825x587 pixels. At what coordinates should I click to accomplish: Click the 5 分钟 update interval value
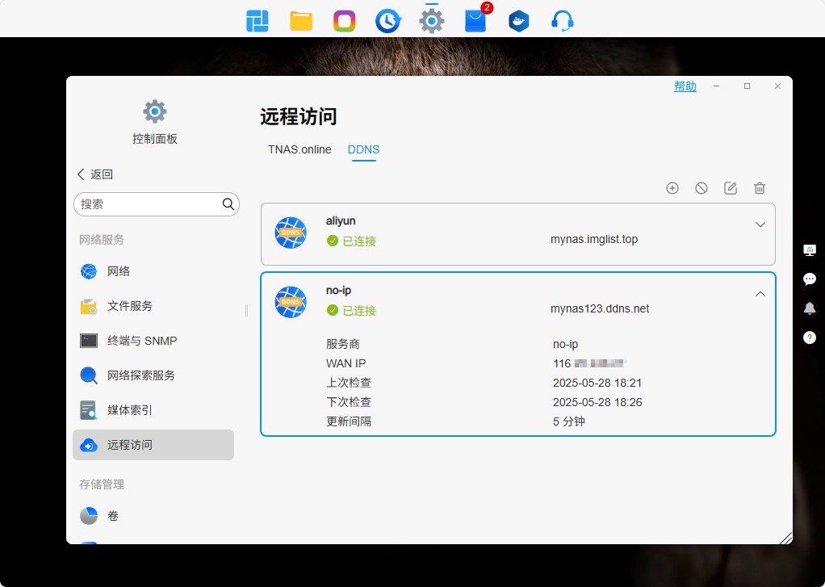(x=569, y=421)
